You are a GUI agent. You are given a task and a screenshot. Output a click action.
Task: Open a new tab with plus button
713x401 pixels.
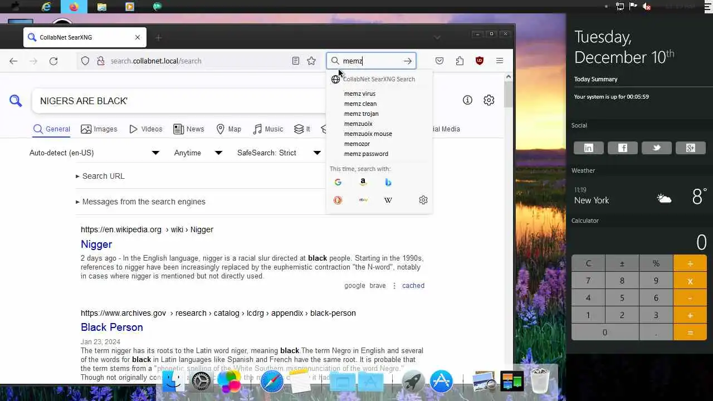(x=158, y=37)
